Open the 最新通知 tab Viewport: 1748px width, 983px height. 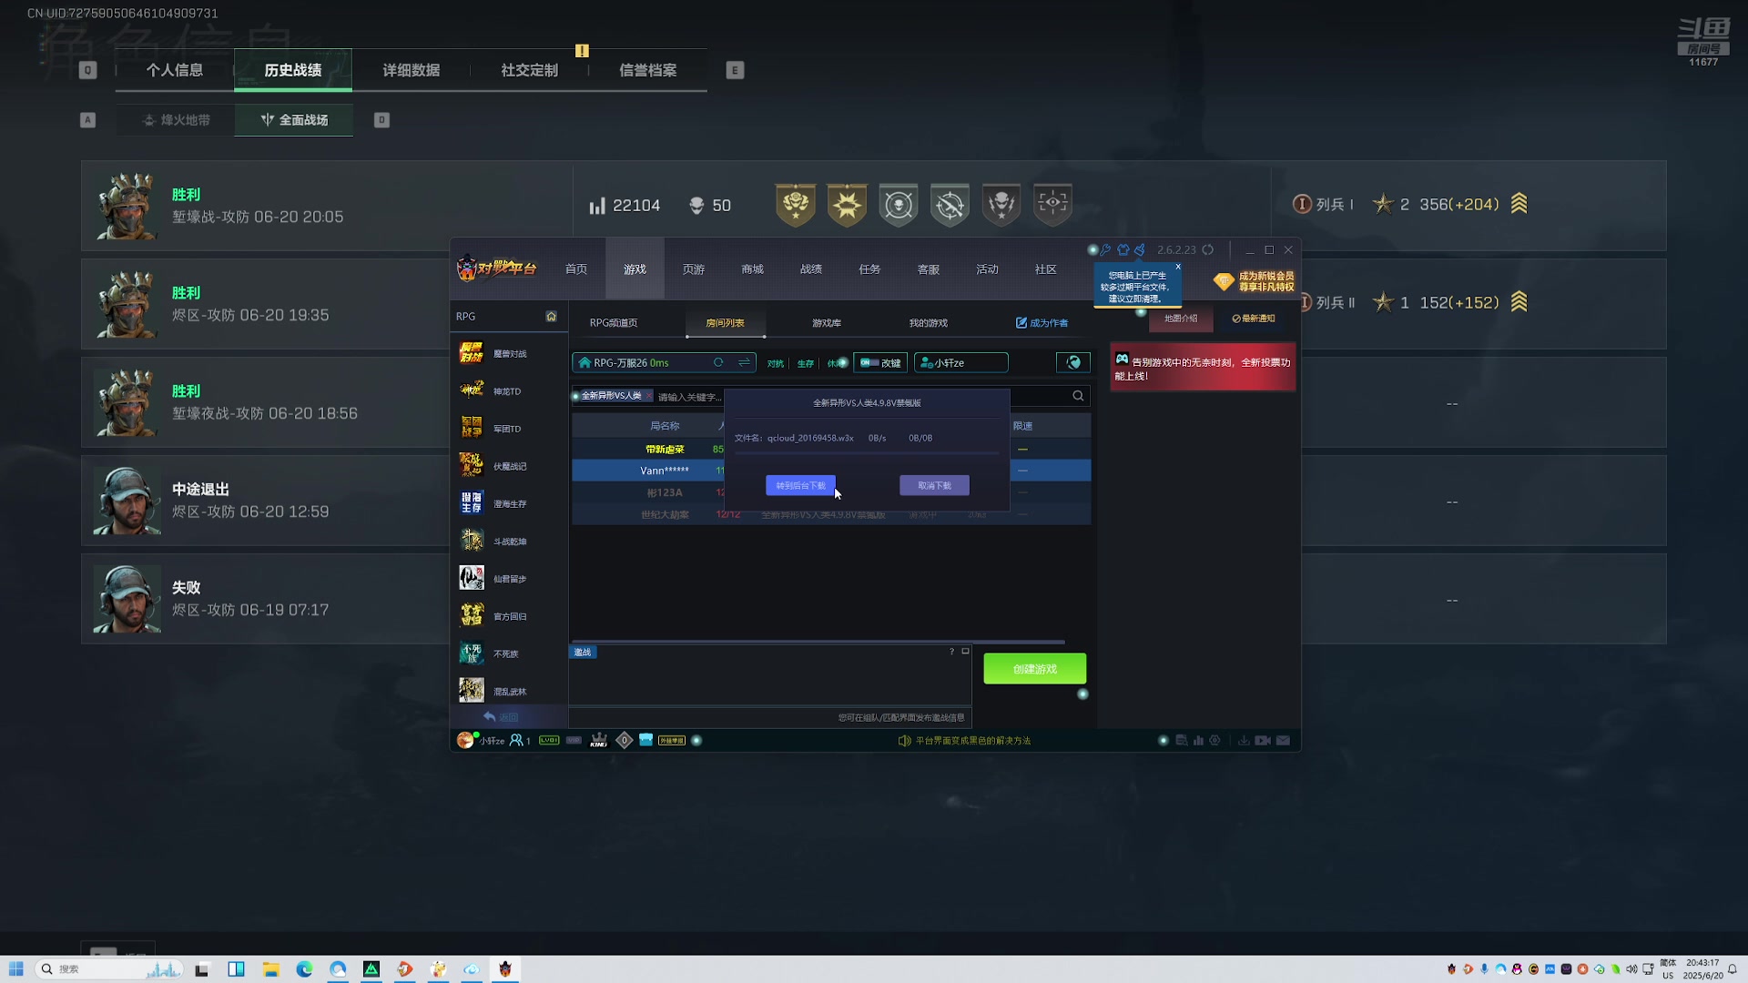(x=1254, y=319)
